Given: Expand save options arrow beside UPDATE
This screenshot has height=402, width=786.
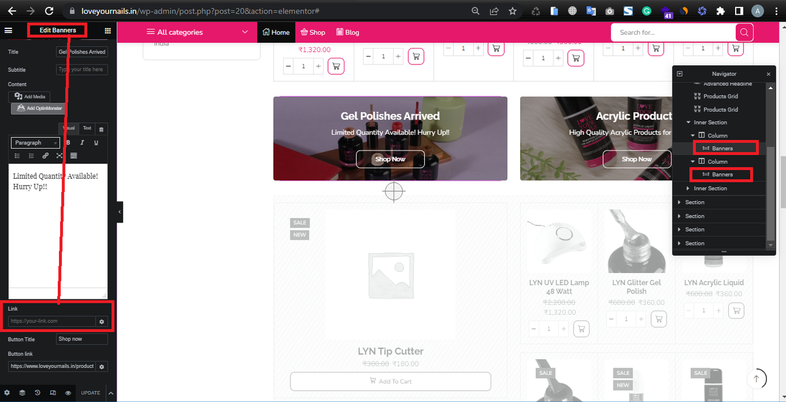Looking at the screenshot, I should point(111,393).
